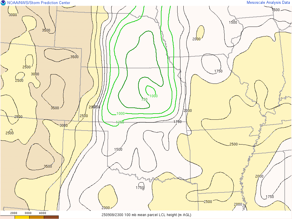This screenshot has width=292, height=219.
Task: Click the overlapping 2000/1750 contour label
Action: [95, 107]
